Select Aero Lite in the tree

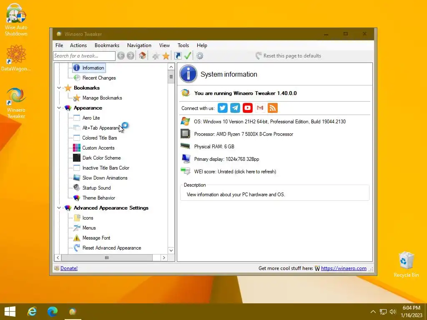pyautogui.click(x=91, y=118)
